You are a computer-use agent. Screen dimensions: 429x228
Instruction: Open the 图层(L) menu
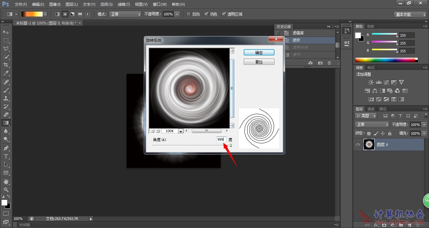click(72, 4)
